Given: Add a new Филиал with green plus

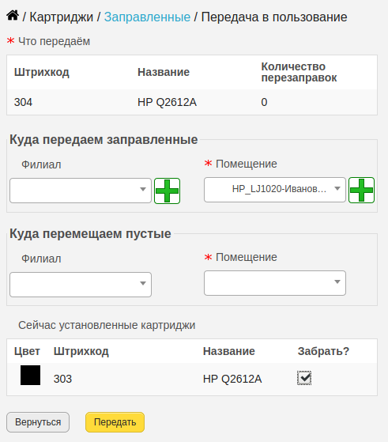Looking at the screenshot, I should (167, 191).
